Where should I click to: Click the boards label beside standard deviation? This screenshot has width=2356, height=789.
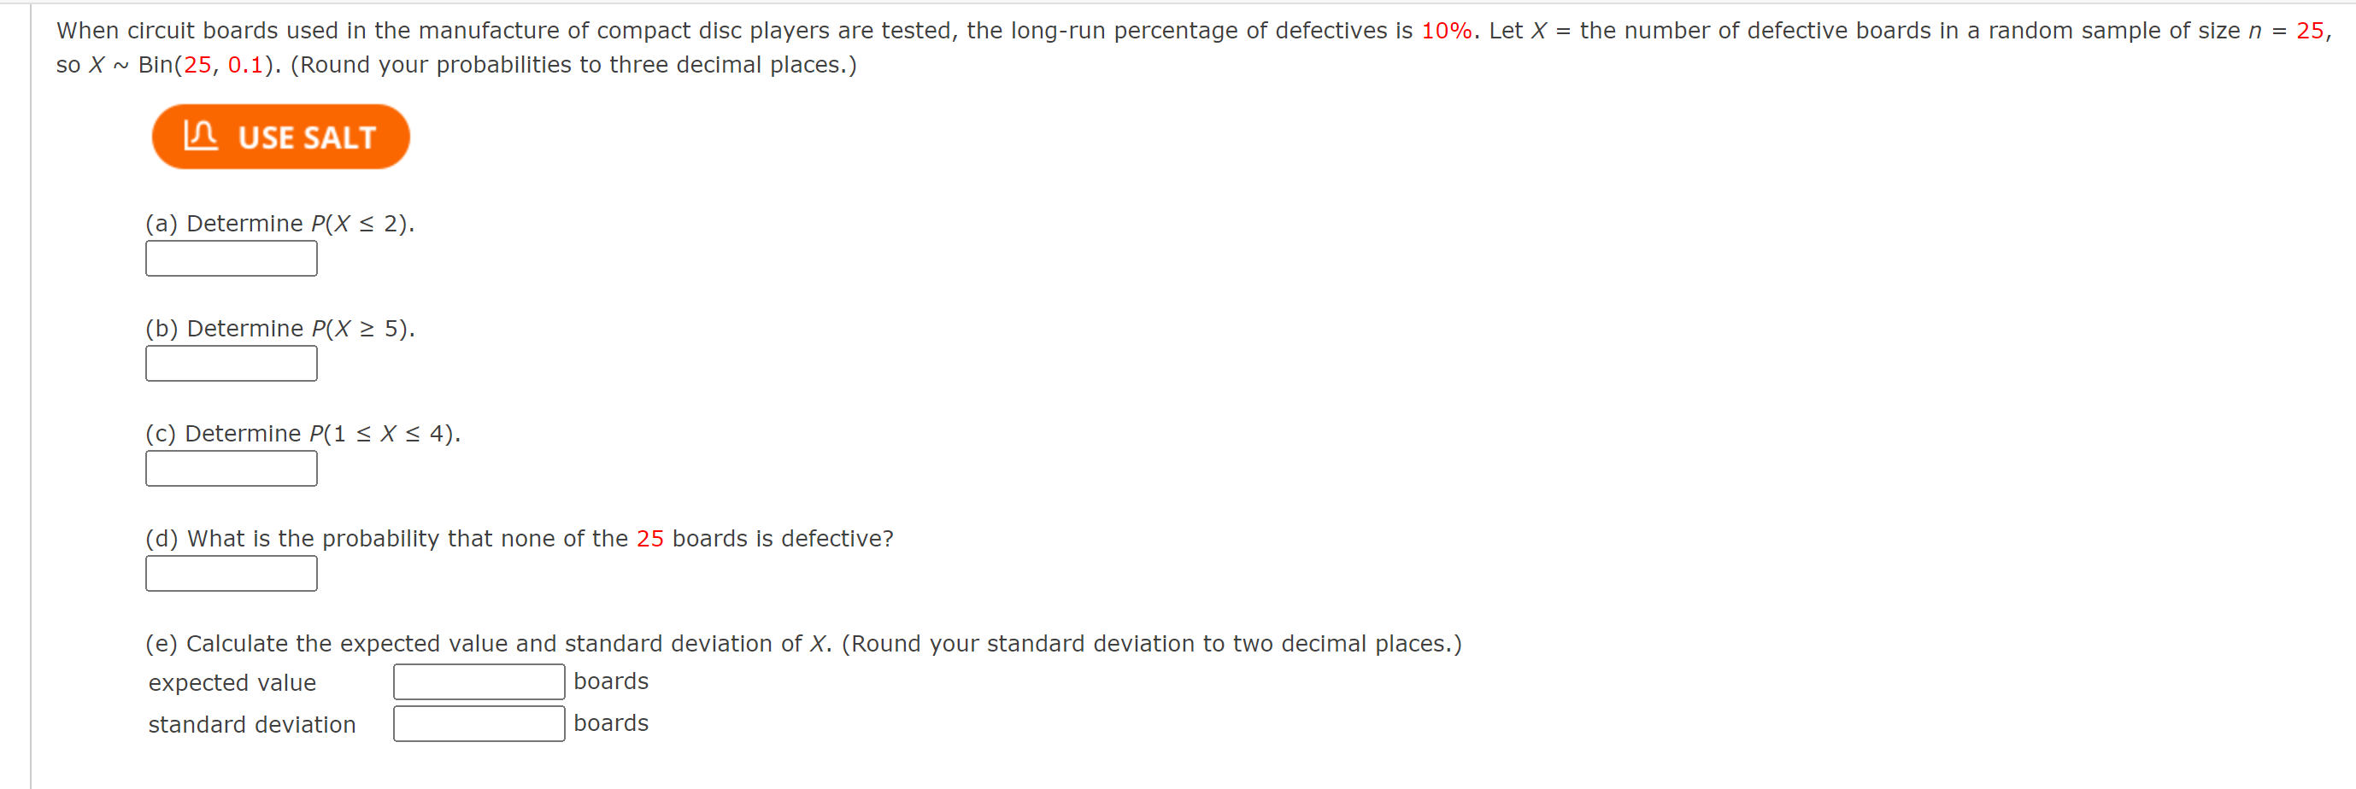point(611,722)
